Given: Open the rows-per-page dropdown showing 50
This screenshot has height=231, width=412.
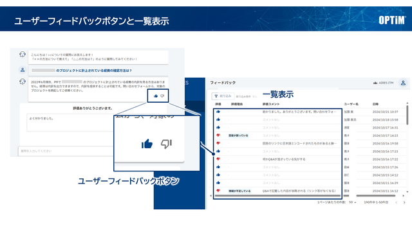Looking at the screenshot, I should click(x=353, y=203).
